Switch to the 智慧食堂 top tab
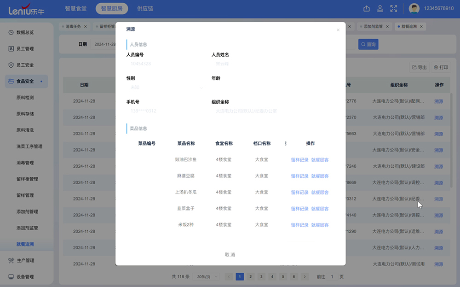The width and height of the screenshot is (460, 287). [75, 9]
